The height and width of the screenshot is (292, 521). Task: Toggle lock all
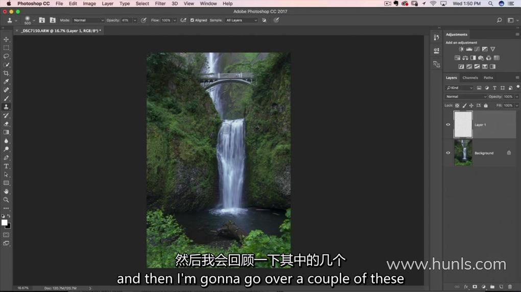coord(486,105)
